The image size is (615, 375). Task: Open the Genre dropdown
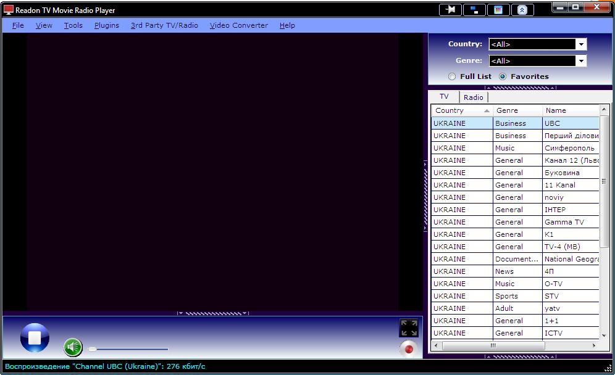point(581,60)
